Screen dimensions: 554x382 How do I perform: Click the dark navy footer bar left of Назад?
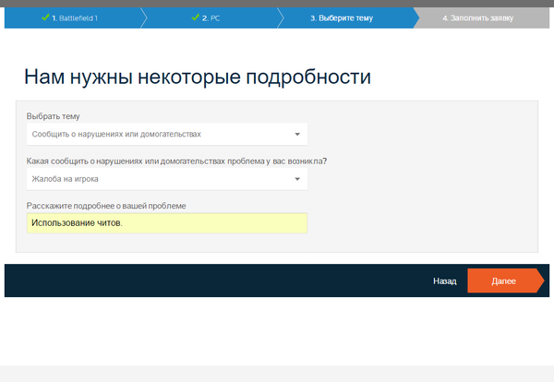[x=212, y=281]
